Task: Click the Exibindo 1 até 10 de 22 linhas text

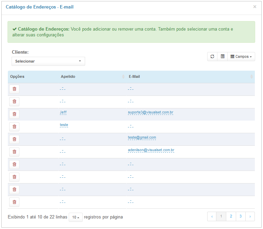Action: [x=37, y=217]
